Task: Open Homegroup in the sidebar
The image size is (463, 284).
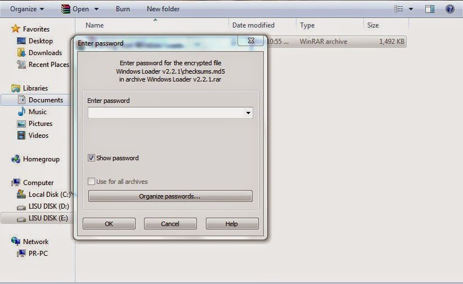Action: pyautogui.click(x=41, y=159)
